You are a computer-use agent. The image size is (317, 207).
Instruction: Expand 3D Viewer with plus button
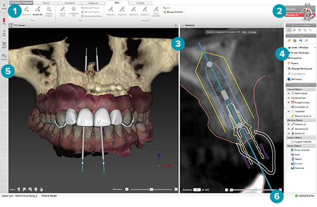click(176, 25)
